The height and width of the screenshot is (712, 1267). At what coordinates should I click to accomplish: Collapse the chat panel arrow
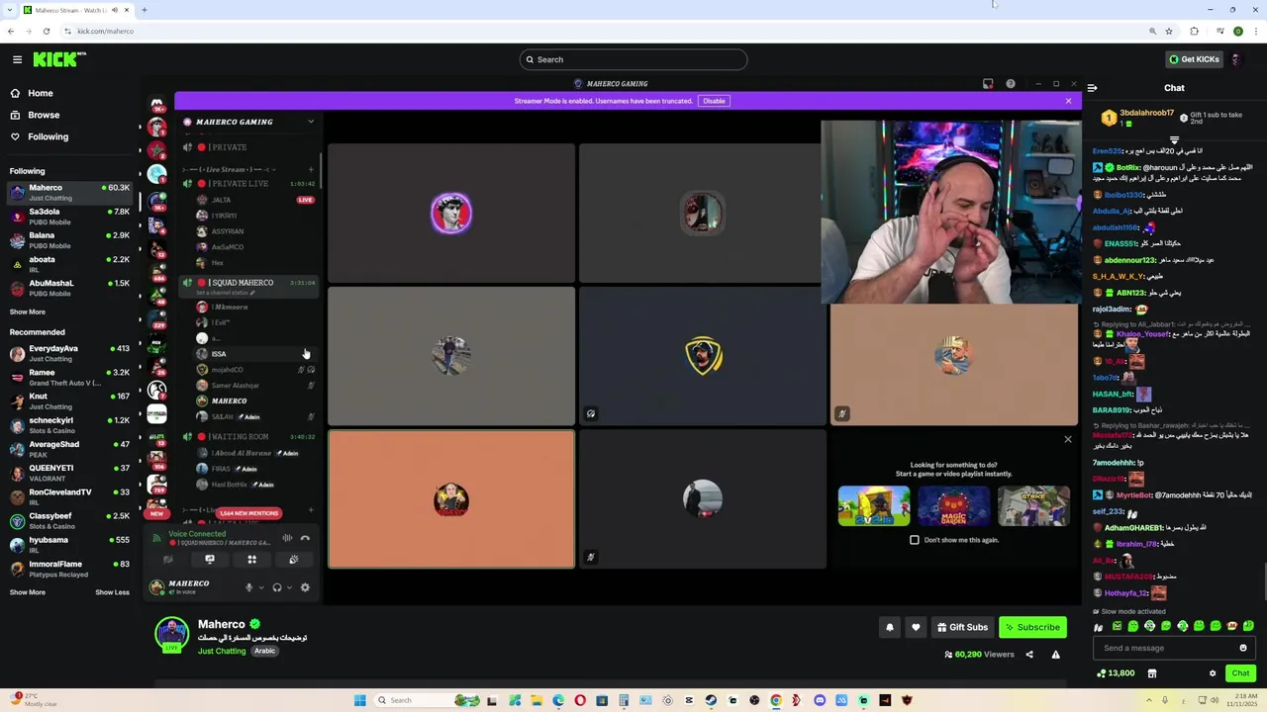[1092, 88]
